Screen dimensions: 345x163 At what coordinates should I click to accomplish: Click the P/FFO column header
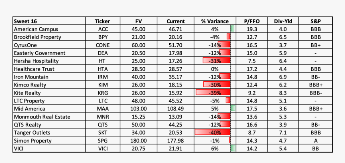(252, 21)
